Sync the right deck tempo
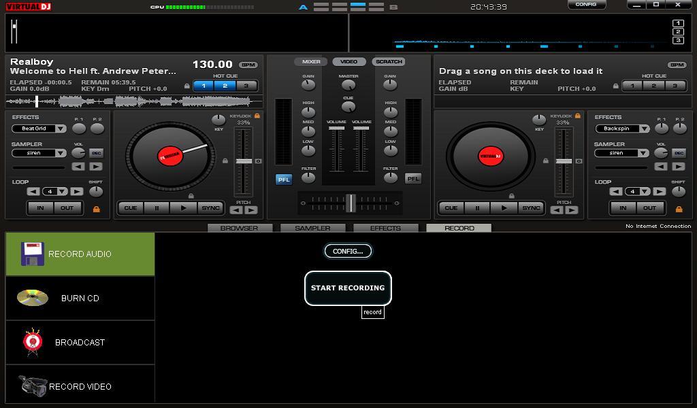 pos(531,208)
